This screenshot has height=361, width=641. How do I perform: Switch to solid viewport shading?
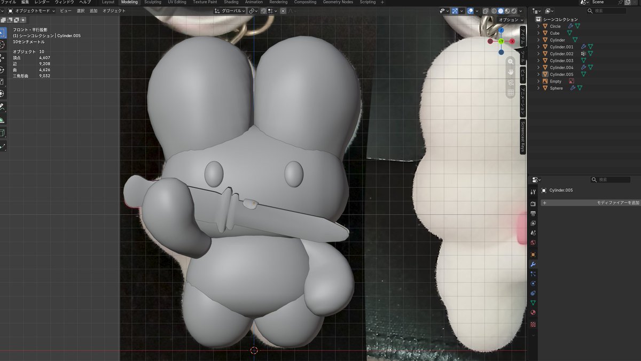(x=501, y=11)
